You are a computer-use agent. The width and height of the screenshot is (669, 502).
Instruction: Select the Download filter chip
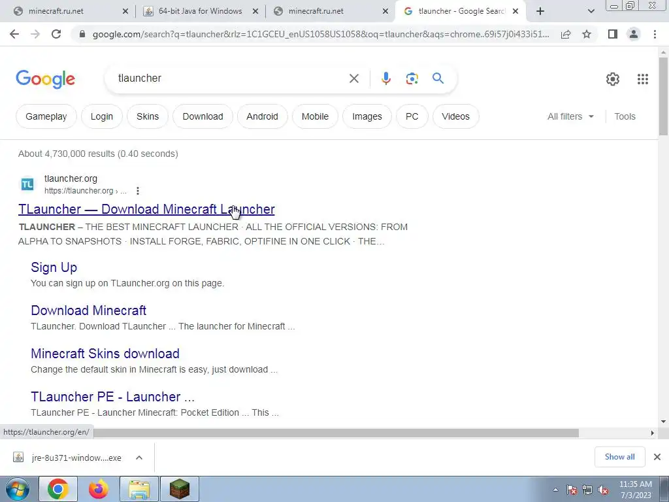[x=203, y=116]
